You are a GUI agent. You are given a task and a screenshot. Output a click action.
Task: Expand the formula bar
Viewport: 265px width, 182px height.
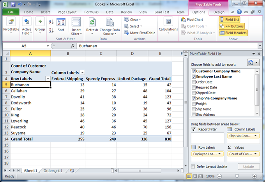point(260,46)
